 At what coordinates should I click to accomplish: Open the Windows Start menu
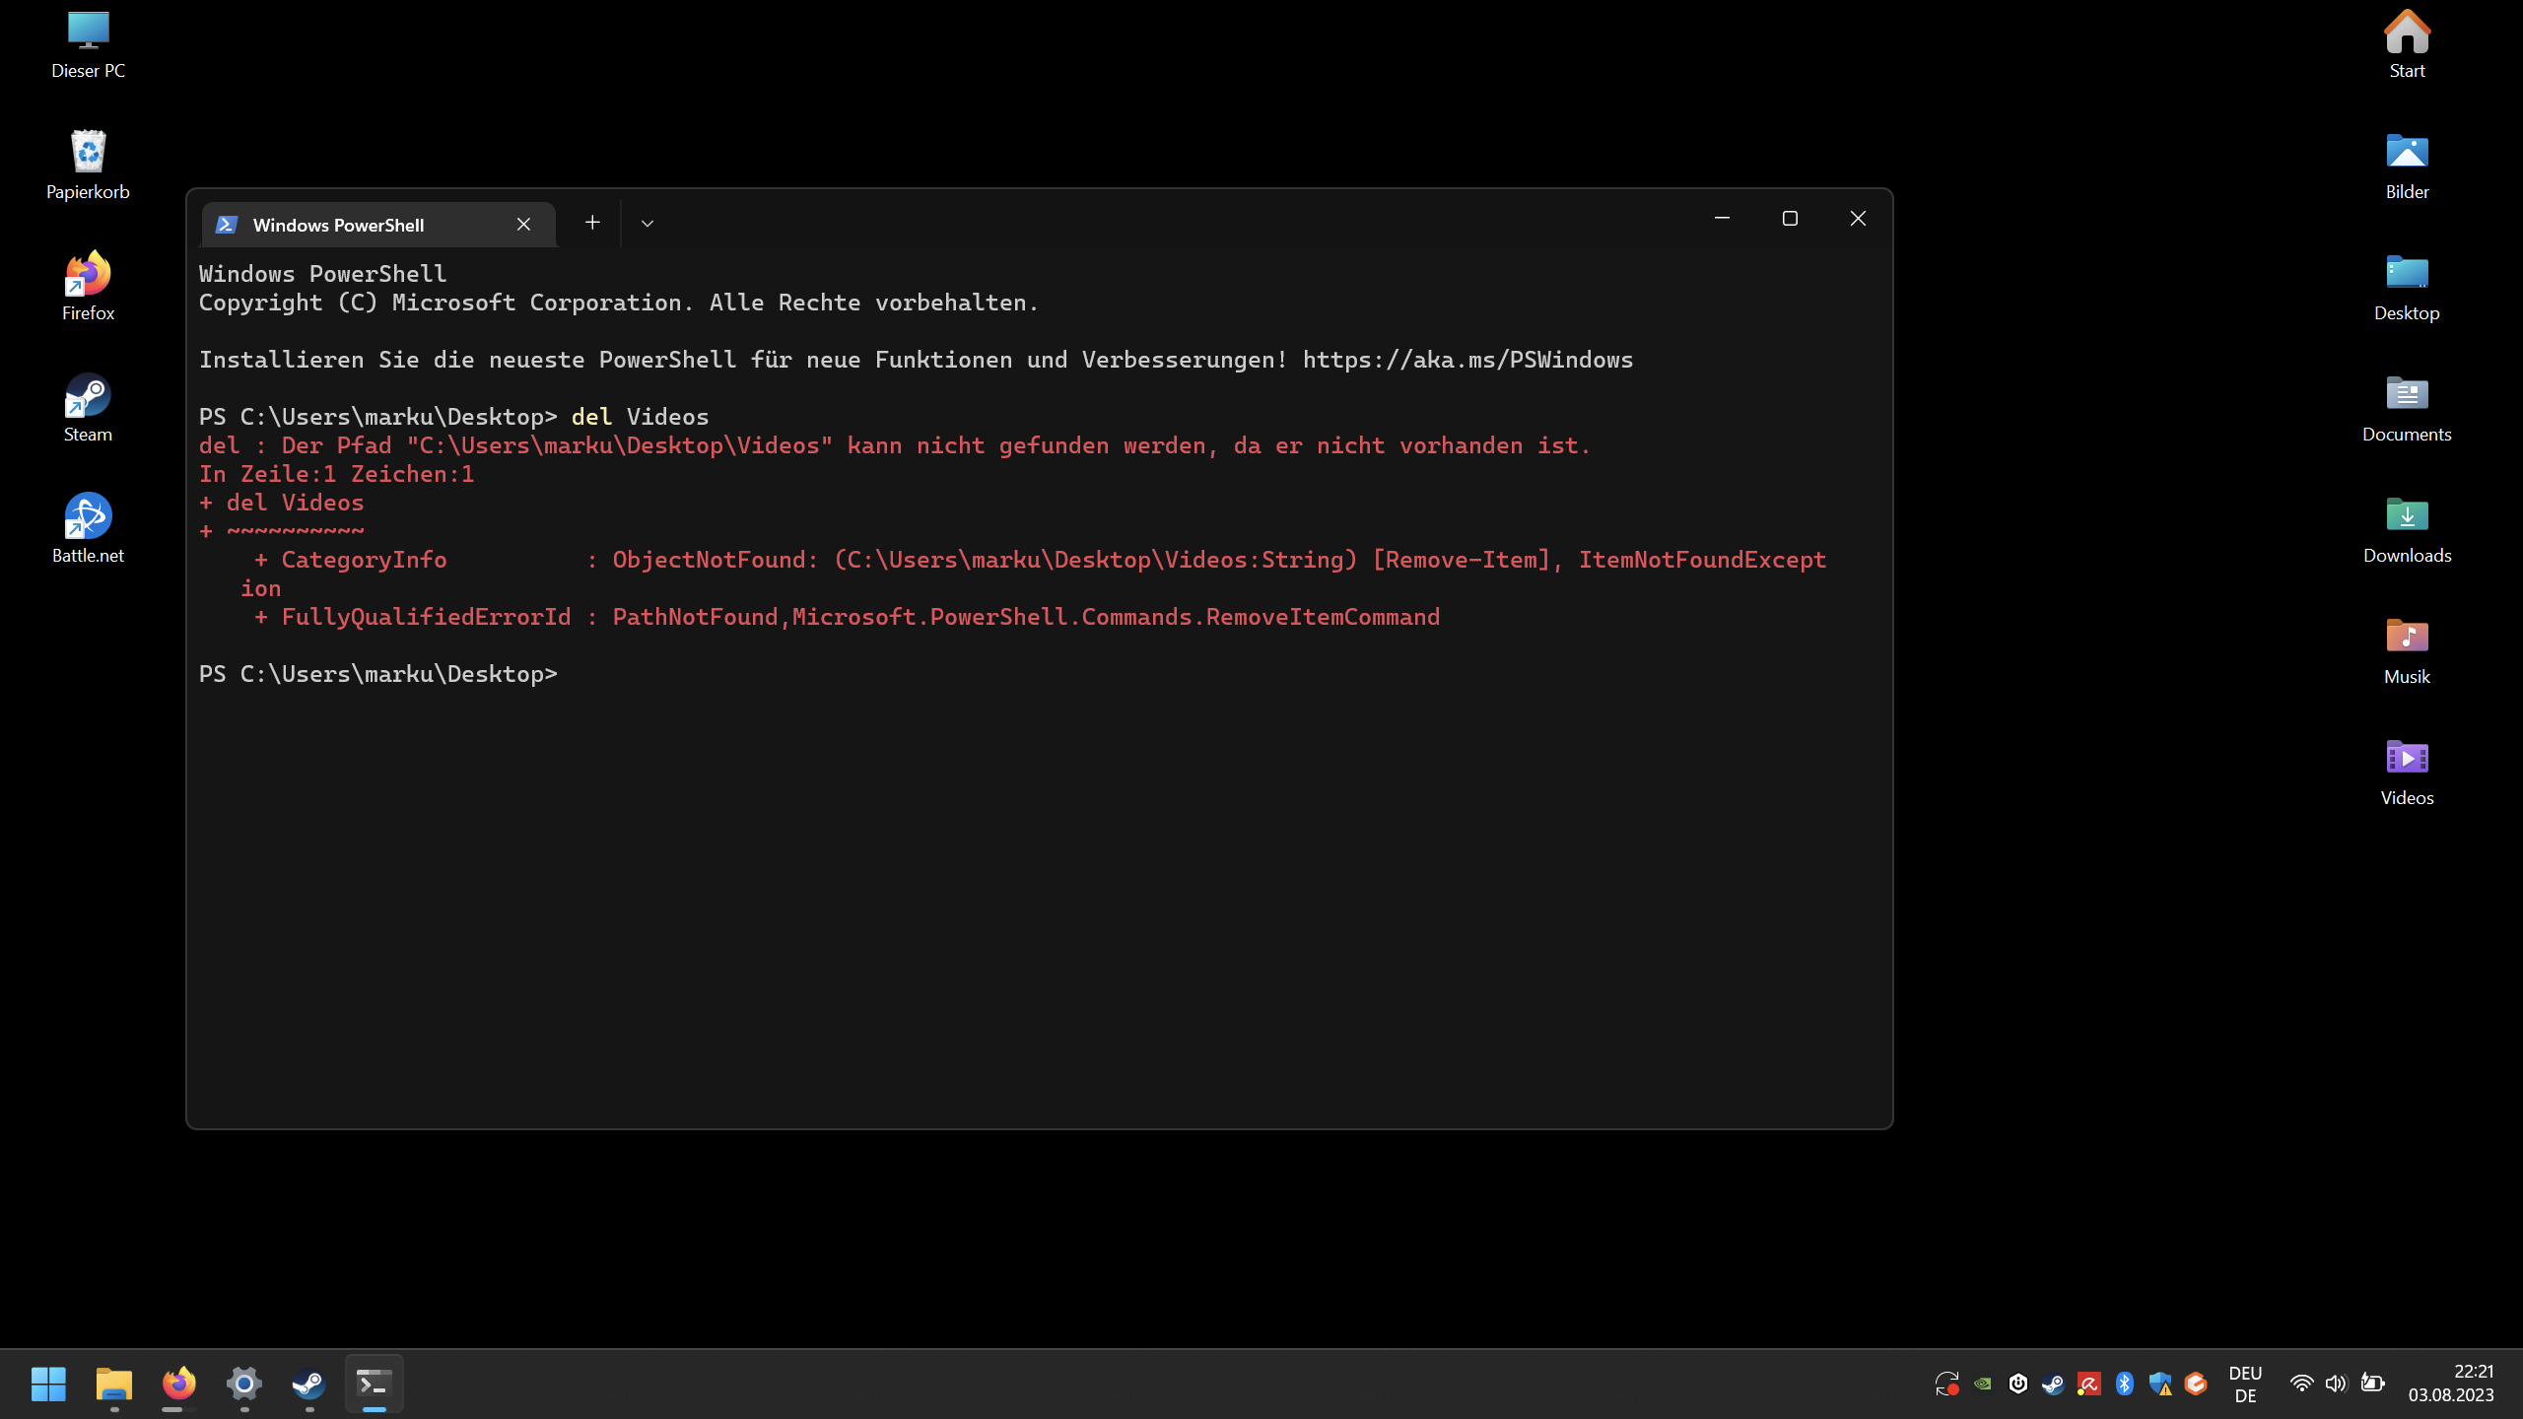click(x=48, y=1384)
